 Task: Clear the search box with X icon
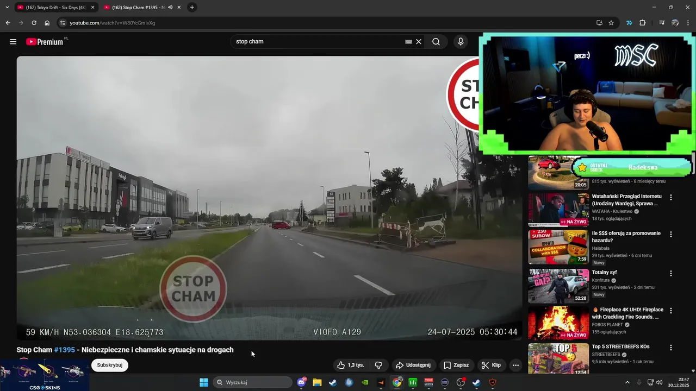[x=419, y=42]
